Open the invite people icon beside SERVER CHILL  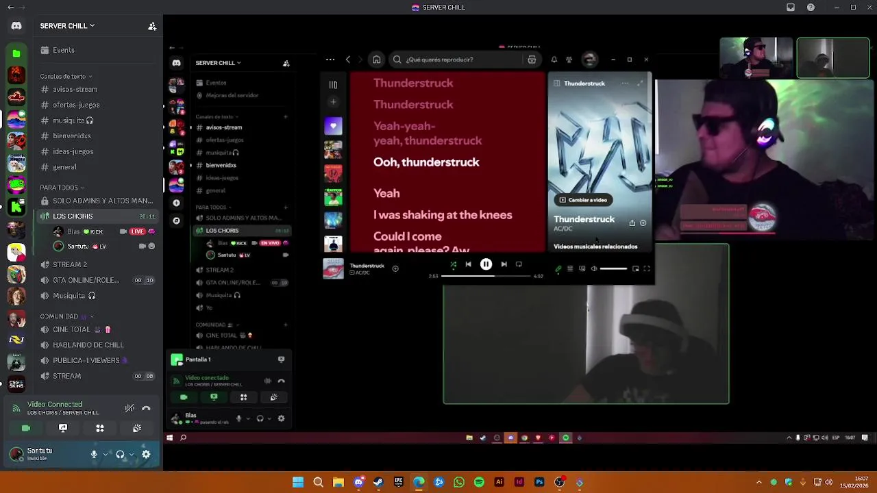pyautogui.click(x=152, y=26)
